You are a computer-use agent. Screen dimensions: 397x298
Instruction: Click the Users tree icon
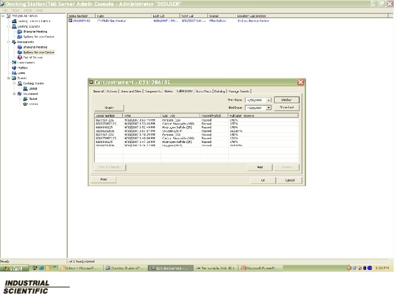pos(14,73)
